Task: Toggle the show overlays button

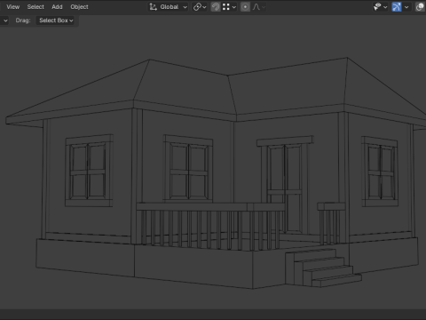Action: point(420,7)
